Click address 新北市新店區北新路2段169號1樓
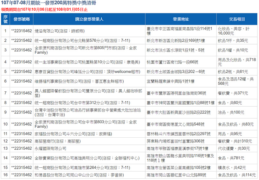 181,40
